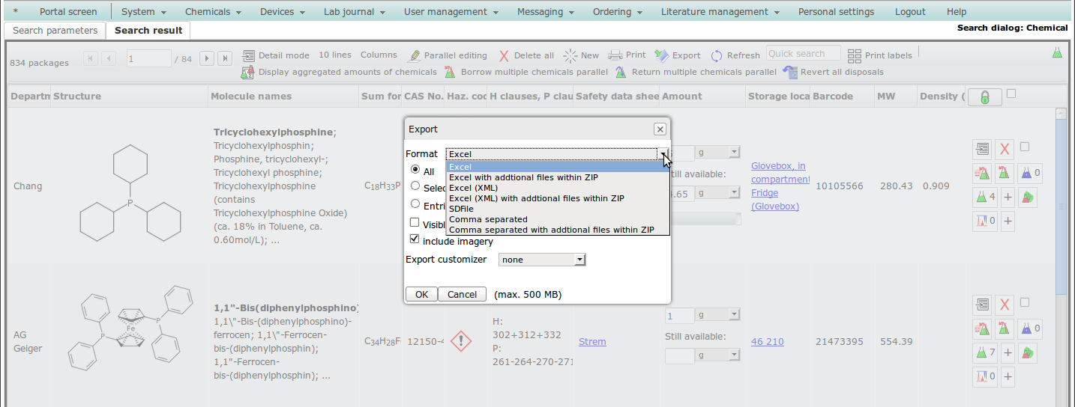Open the Chemicals menu

[213, 12]
